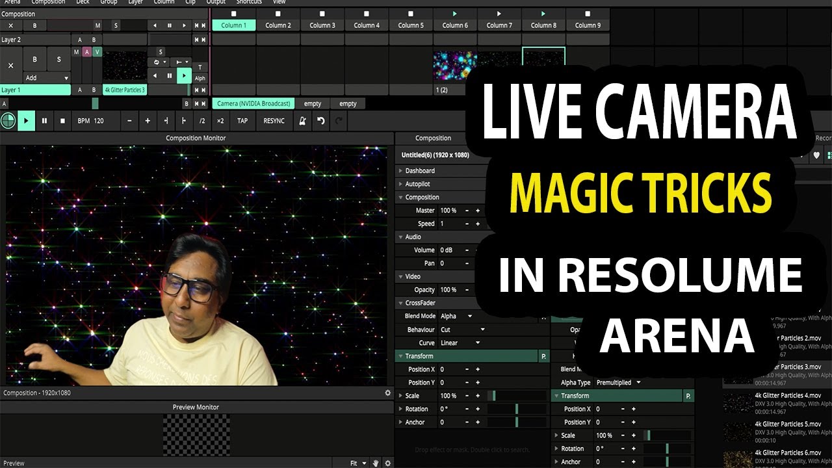The image size is (832, 468).
Task: Toggle solo S on the Composition row
Action: tap(116, 25)
